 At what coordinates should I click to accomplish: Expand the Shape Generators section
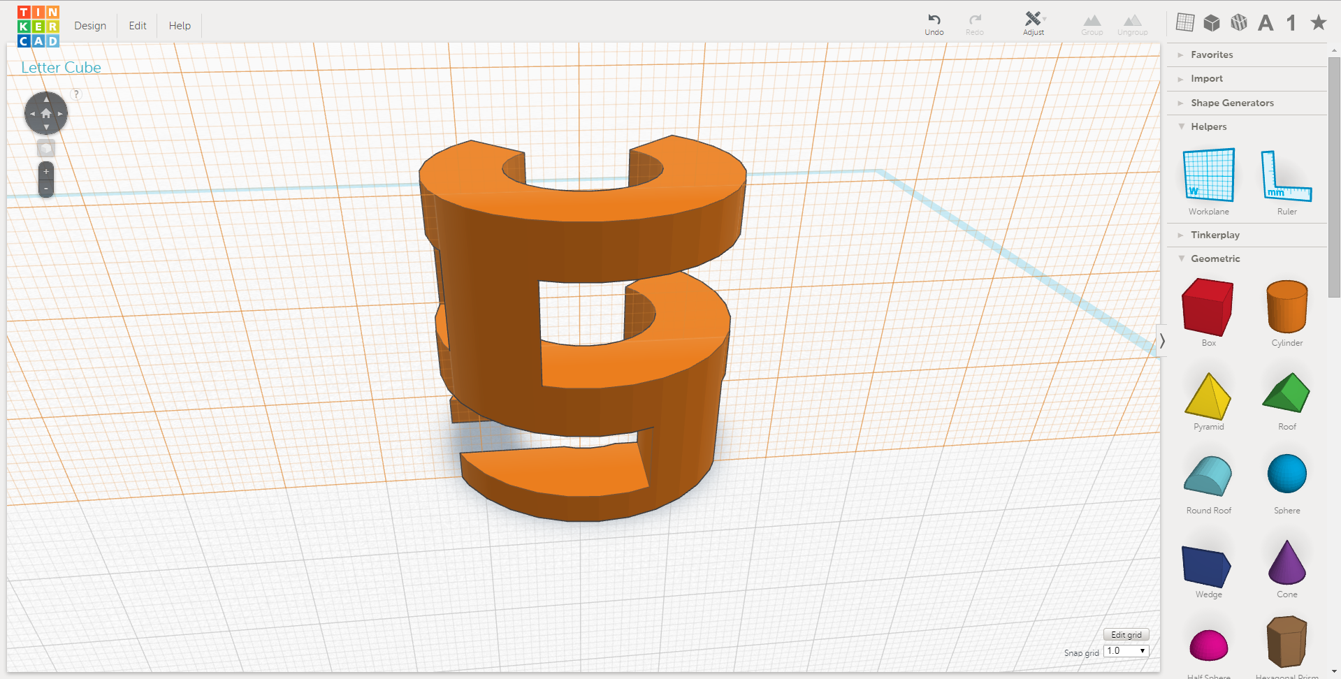1232,103
